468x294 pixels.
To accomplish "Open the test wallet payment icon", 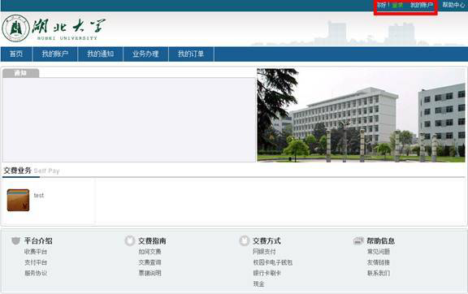I will click(18, 200).
